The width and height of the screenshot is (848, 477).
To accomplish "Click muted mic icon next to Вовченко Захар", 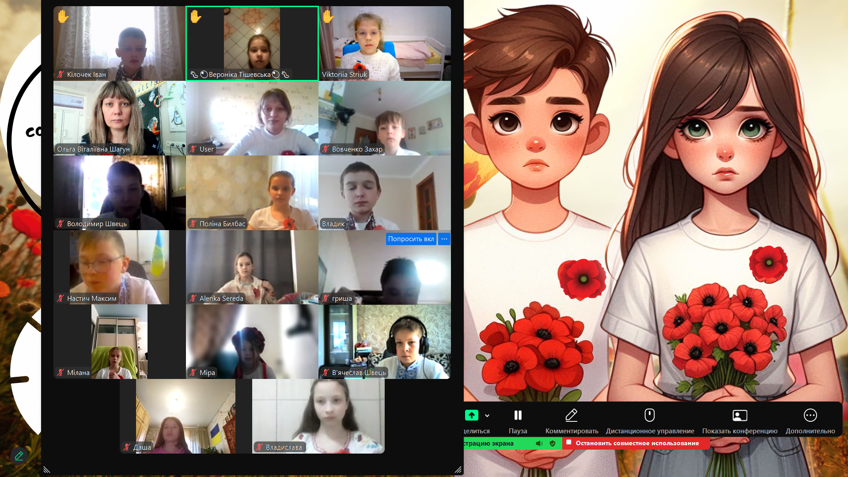I will pyautogui.click(x=326, y=149).
